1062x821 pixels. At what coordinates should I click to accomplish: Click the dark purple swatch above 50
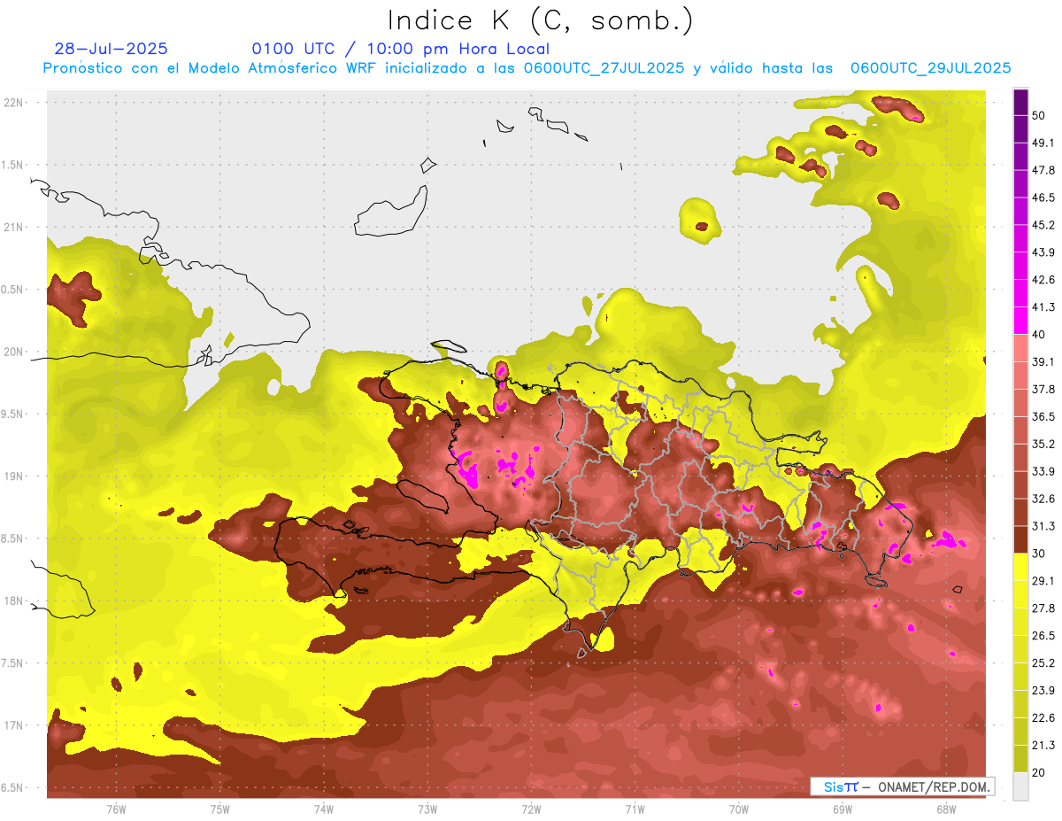click(x=1021, y=102)
